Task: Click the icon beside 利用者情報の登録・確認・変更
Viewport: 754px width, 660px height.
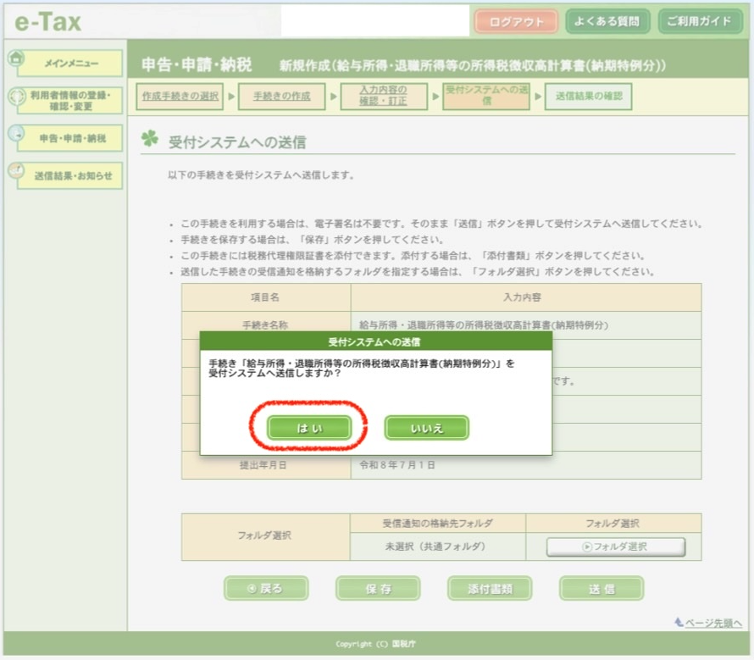Action: 16,96
